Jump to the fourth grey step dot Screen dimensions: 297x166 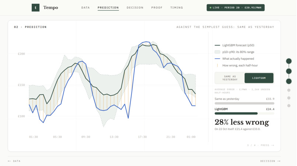point(289,90)
